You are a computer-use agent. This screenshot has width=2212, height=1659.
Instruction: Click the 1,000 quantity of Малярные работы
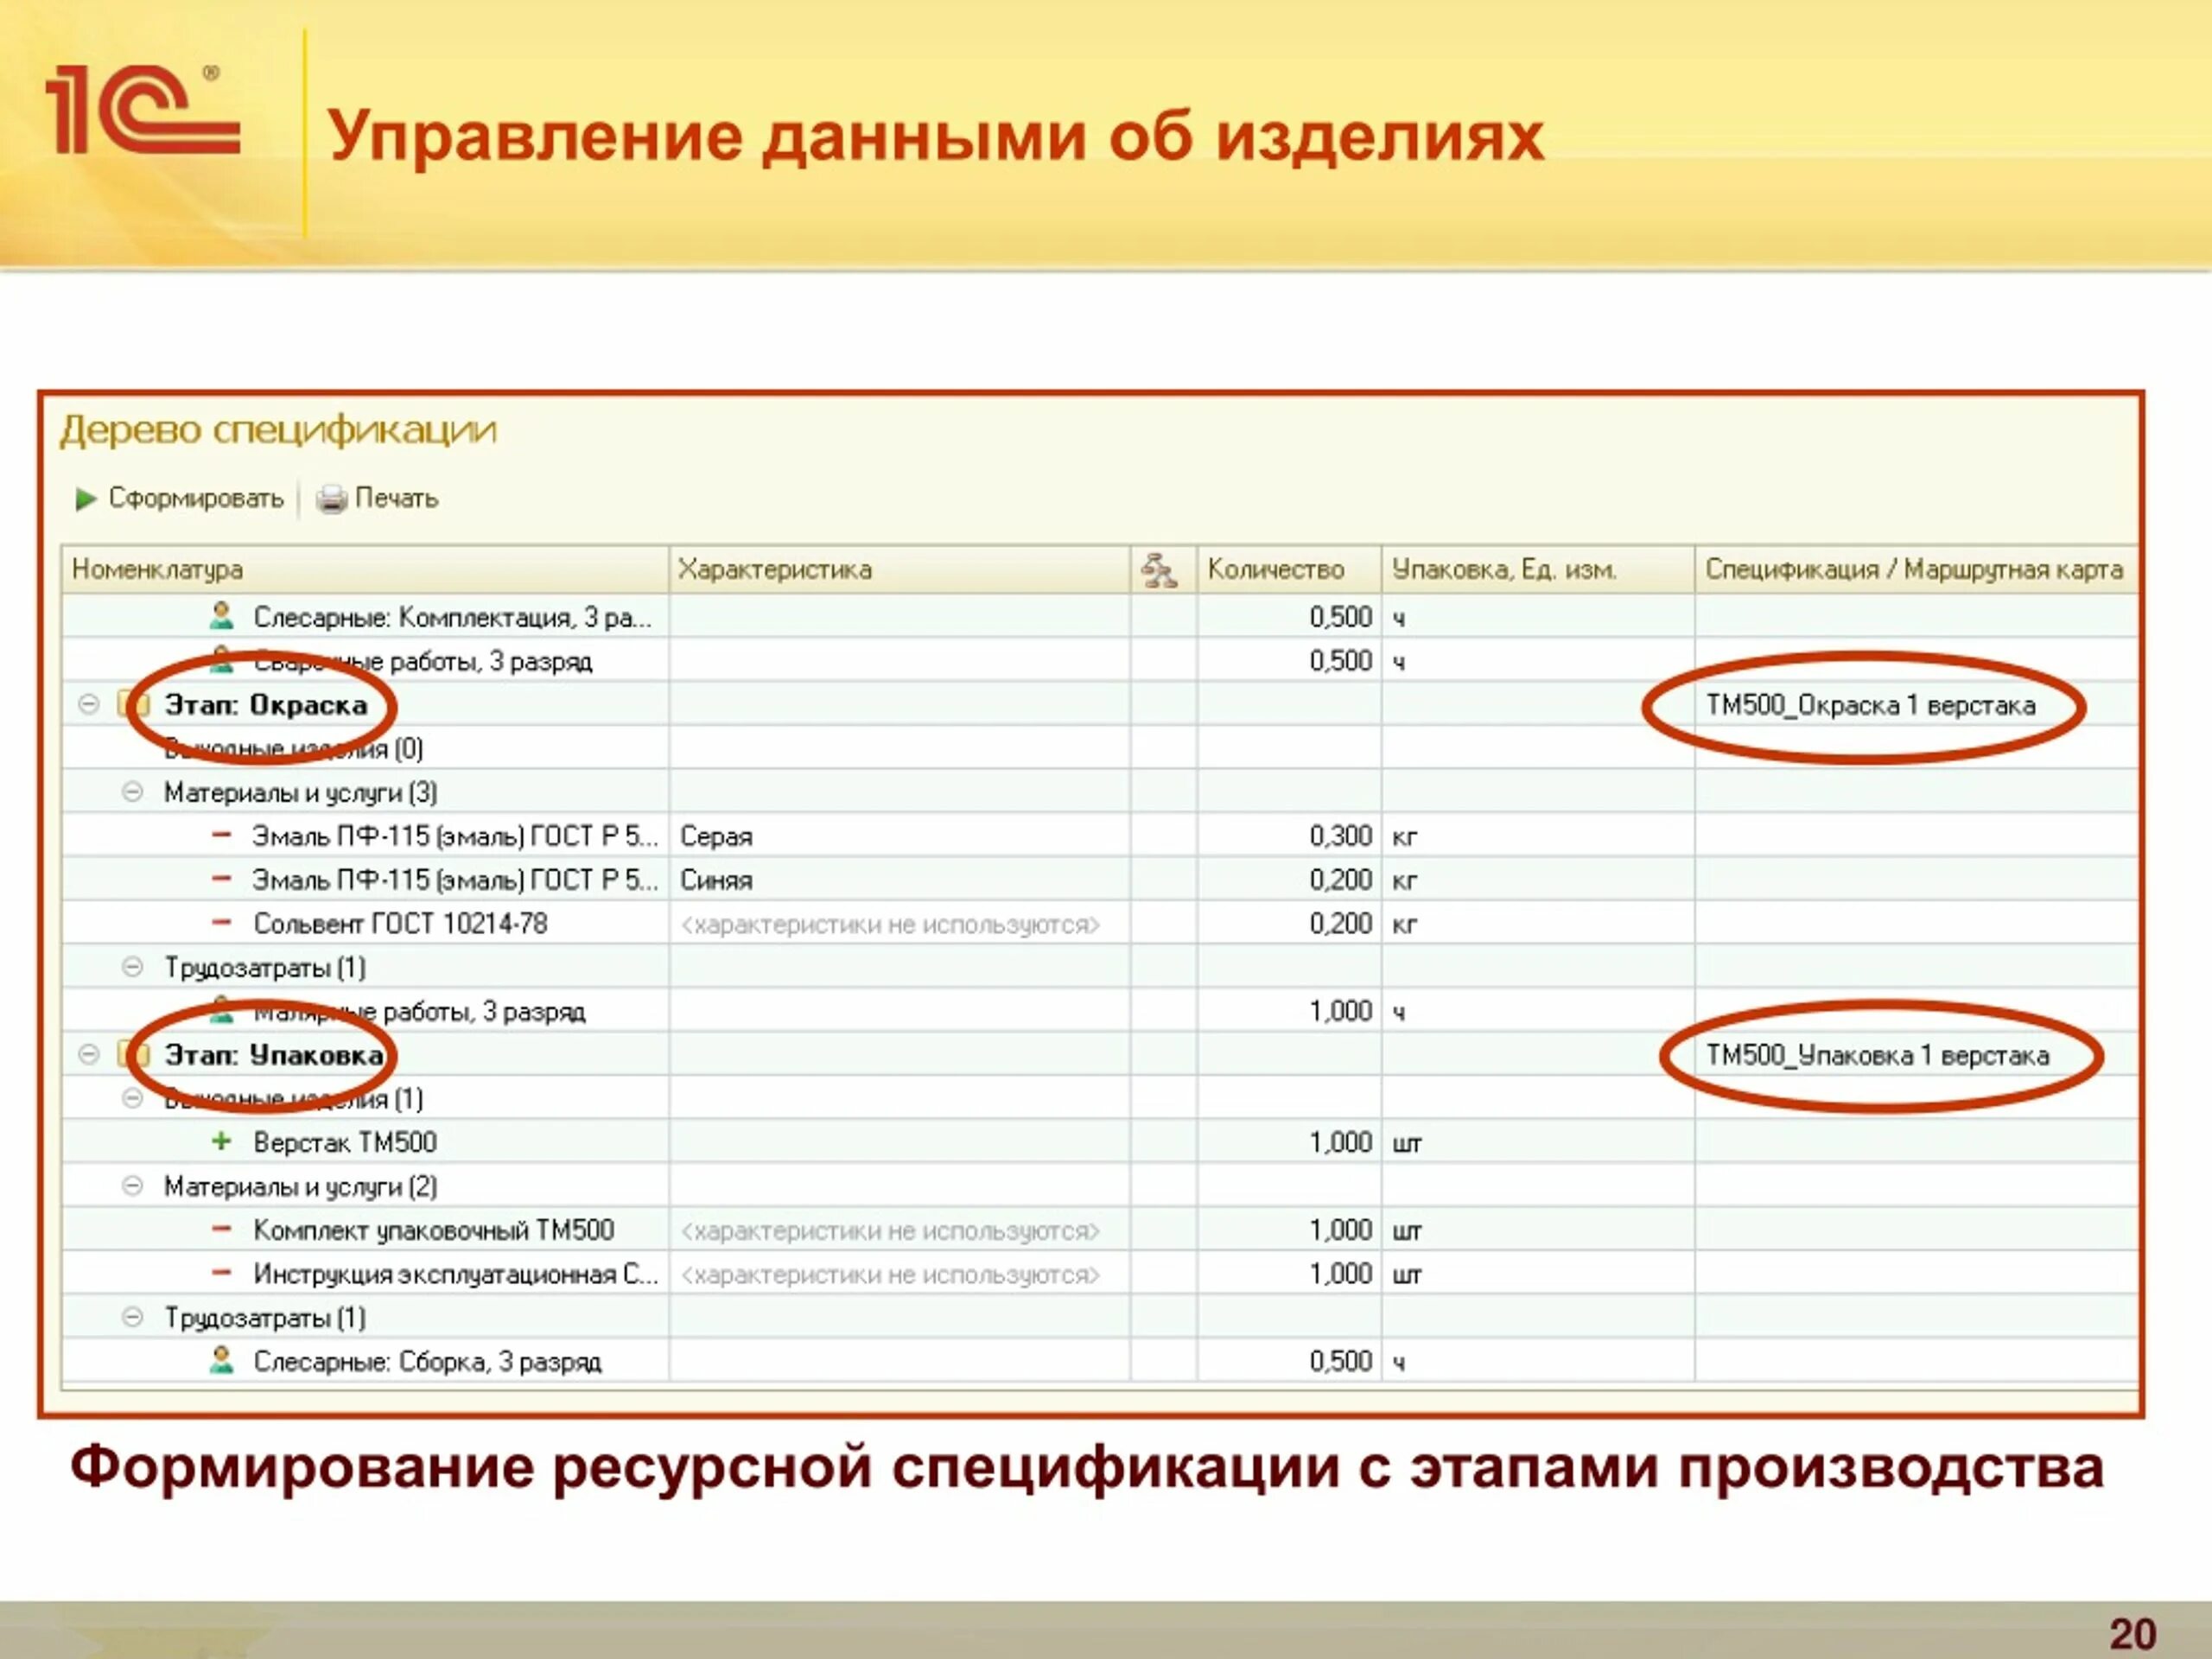click(1290, 1011)
